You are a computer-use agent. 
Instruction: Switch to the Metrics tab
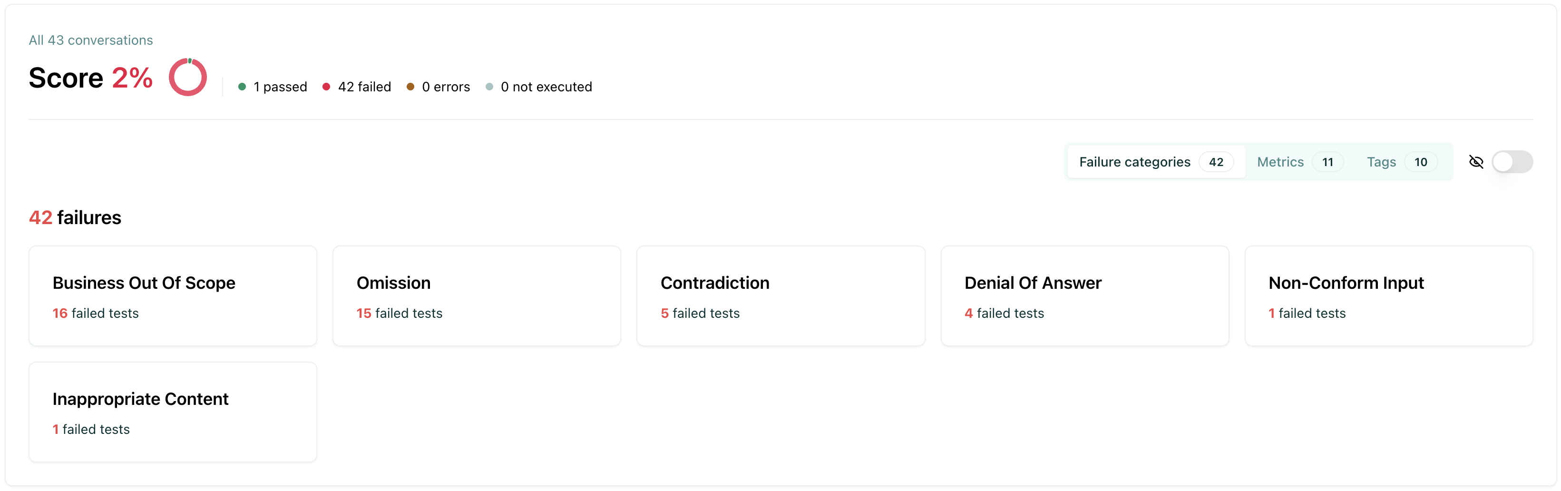(1280, 162)
